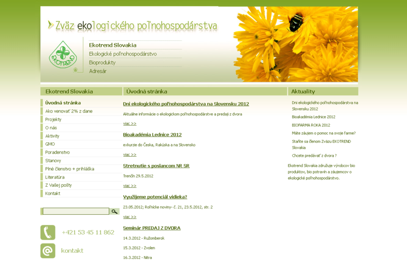Open Poradenstvo sidebar item
Image resolution: width=407 pixels, height=261 pixels.
click(57, 153)
